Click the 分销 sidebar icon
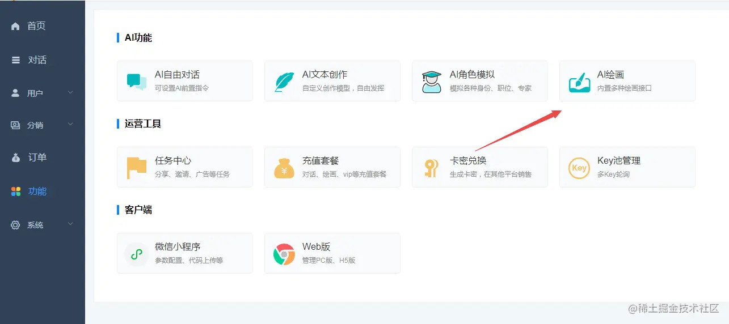 tap(15, 125)
